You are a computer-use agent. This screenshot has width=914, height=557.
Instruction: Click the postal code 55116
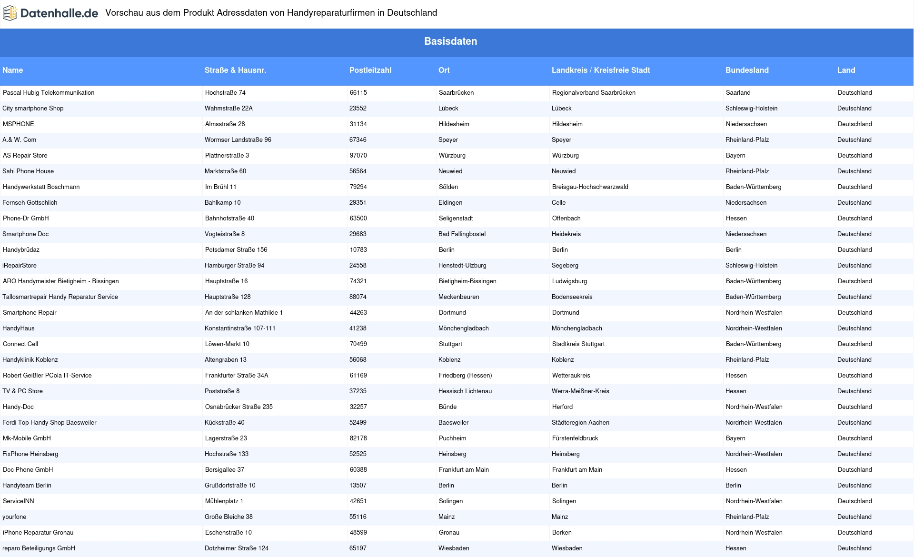[x=358, y=517]
